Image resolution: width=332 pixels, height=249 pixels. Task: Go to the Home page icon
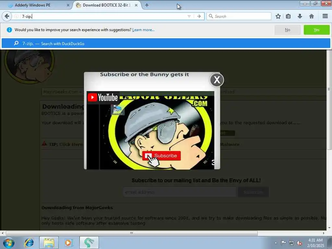click(x=312, y=16)
